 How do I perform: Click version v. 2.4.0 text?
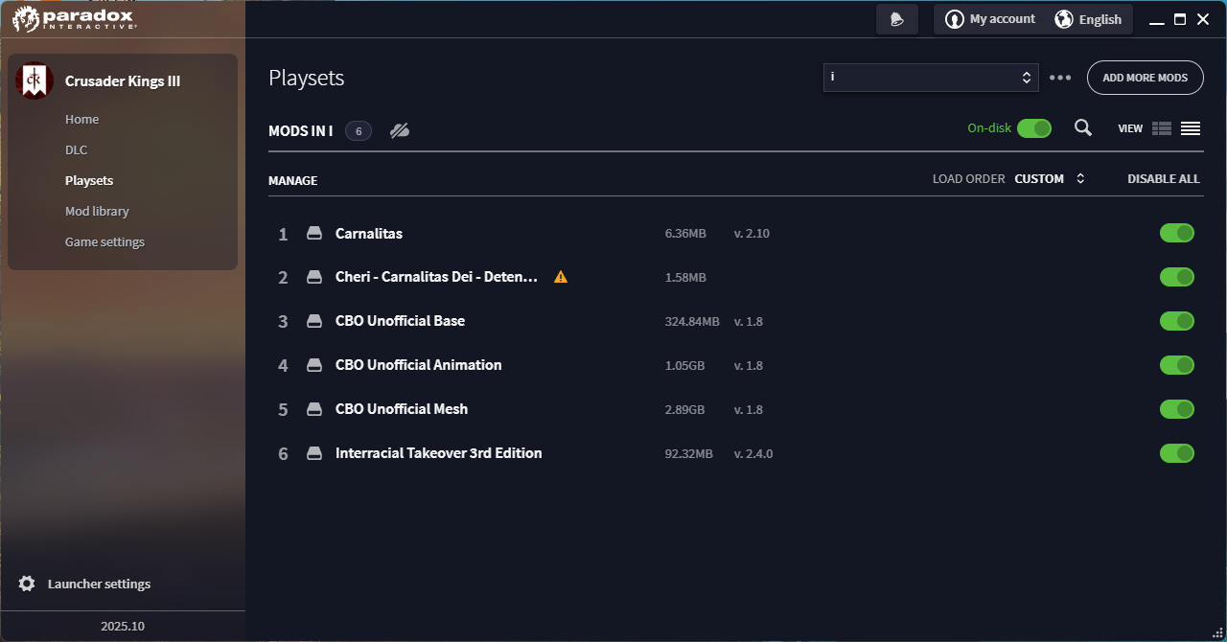click(x=753, y=454)
